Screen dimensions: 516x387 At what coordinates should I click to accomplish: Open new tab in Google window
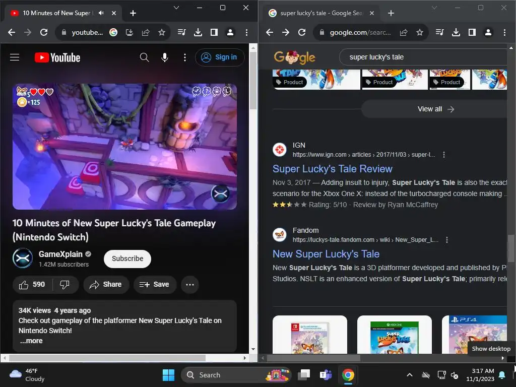[391, 13]
